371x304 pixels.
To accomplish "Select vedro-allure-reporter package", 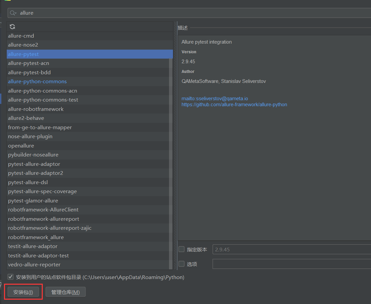I will (88, 265).
